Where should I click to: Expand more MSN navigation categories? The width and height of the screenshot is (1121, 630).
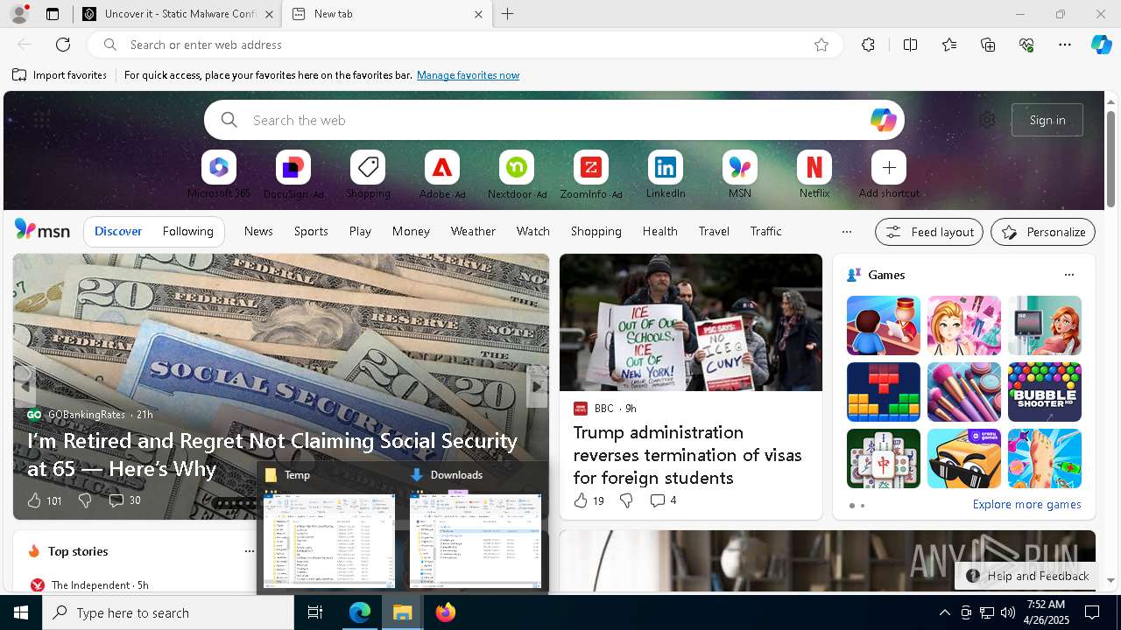(x=846, y=232)
